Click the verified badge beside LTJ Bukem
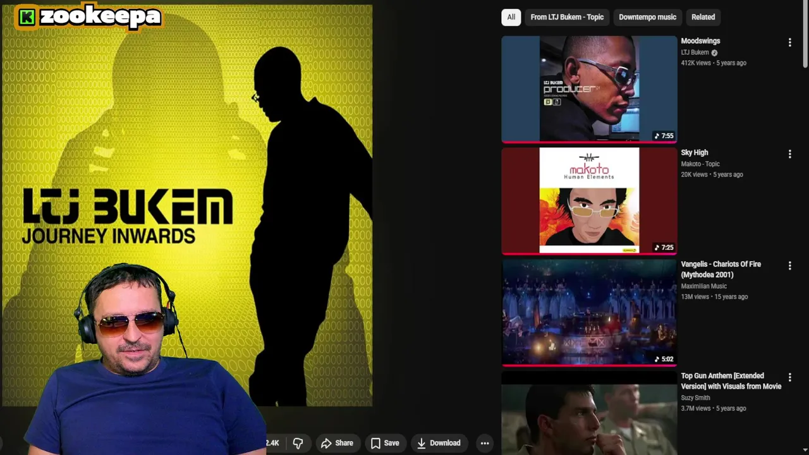Screen dimensions: 809x455 [x=714, y=53]
